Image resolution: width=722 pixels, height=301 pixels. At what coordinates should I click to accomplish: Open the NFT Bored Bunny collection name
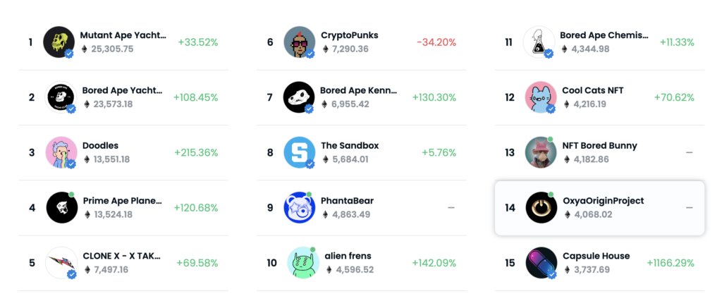(599, 145)
